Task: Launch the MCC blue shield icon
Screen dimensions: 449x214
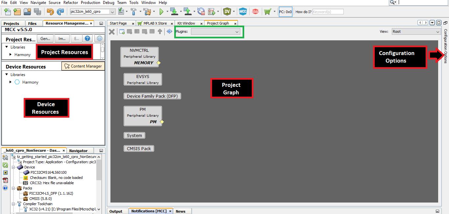Action: tap(243, 12)
